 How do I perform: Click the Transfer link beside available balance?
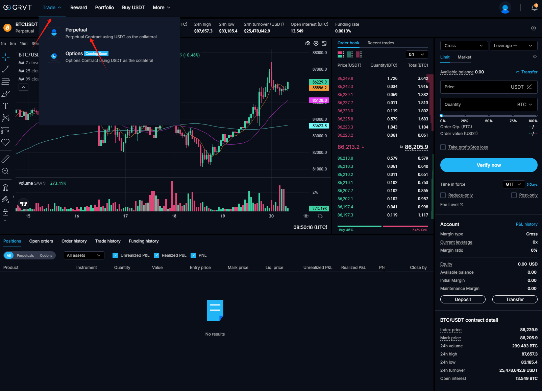coord(527,72)
